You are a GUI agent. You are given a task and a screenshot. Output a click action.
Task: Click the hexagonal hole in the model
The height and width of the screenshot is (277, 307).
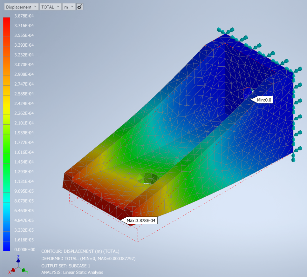coord(148,178)
